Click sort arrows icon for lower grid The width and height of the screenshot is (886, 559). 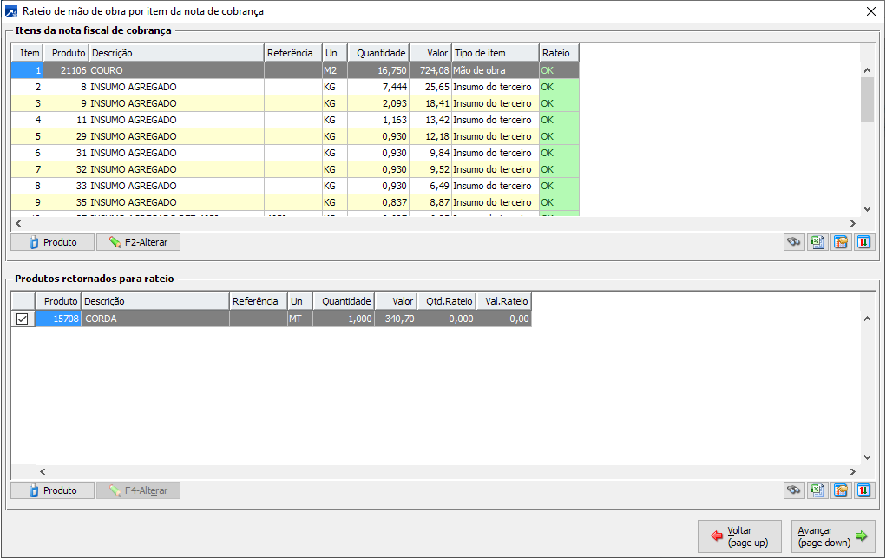tap(864, 490)
